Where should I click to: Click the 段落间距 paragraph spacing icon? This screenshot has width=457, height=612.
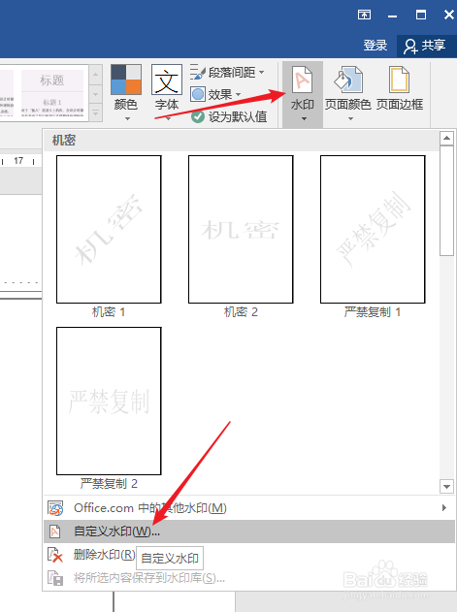tap(198, 73)
